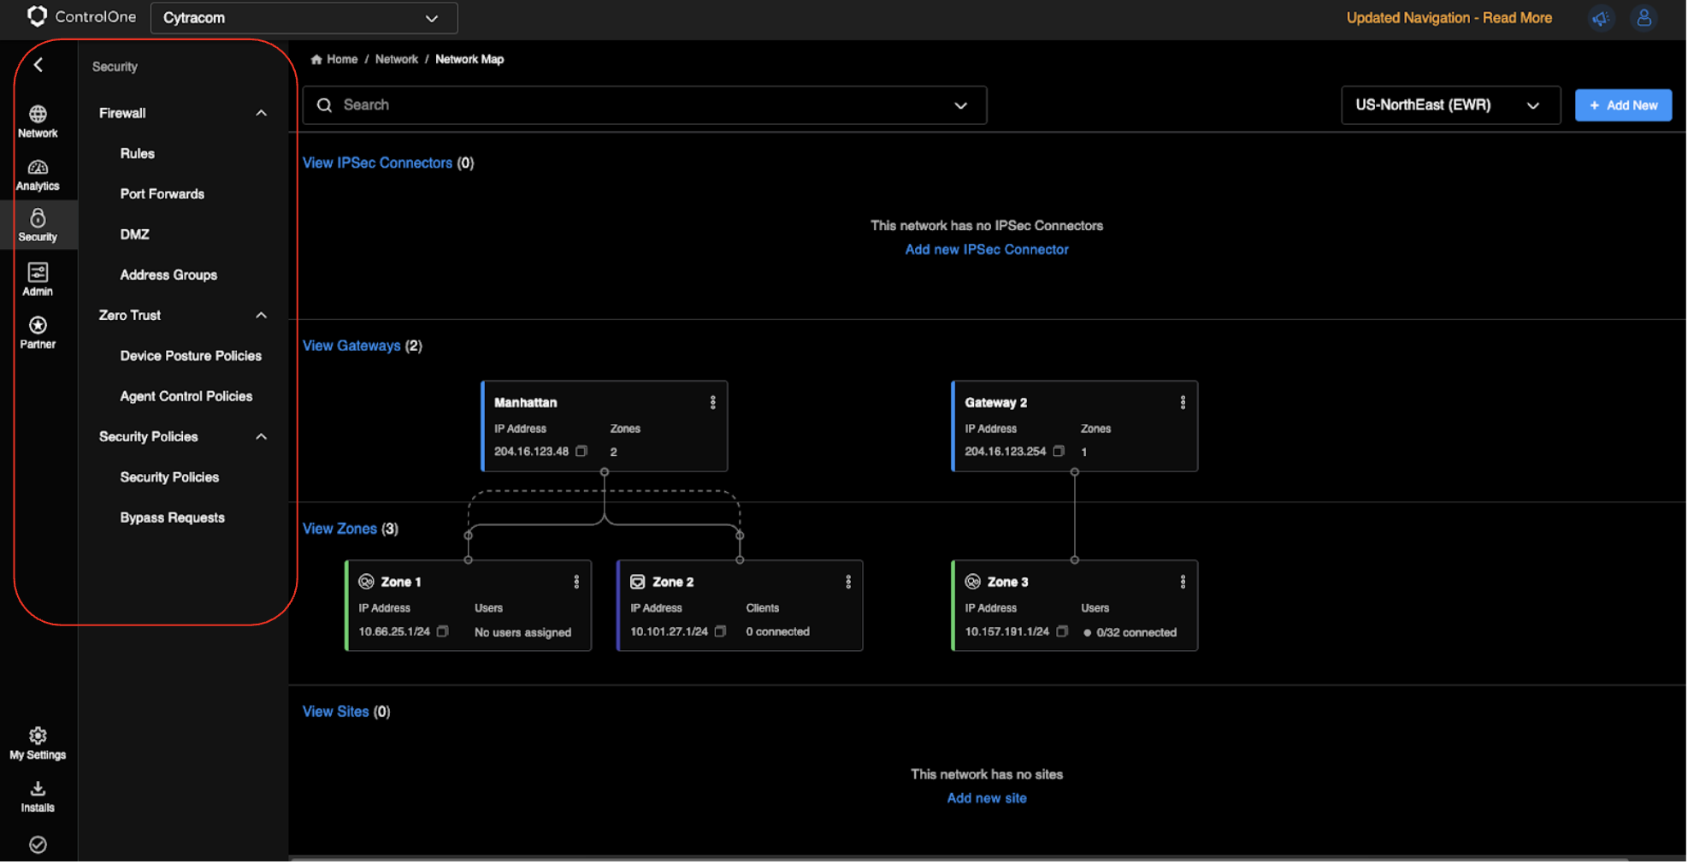
Task: Open the Admin section icon
Action: (38, 280)
